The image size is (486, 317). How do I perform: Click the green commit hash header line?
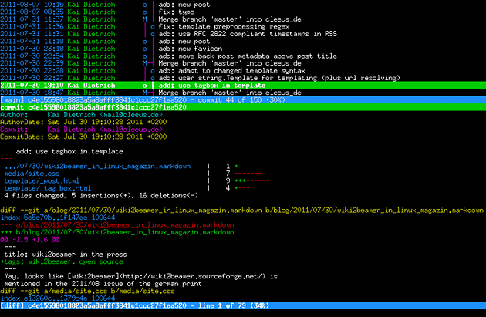[x=243, y=107]
